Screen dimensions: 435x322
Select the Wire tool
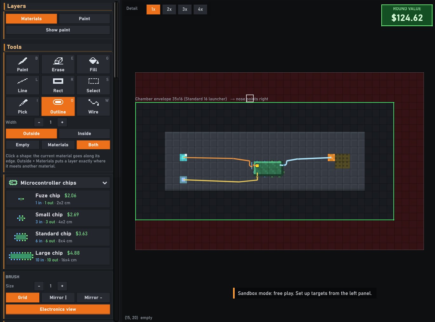pos(93,107)
